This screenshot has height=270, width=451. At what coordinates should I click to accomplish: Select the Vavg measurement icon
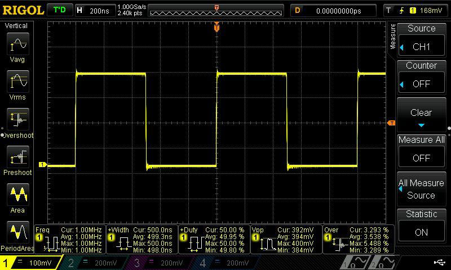coord(17,44)
